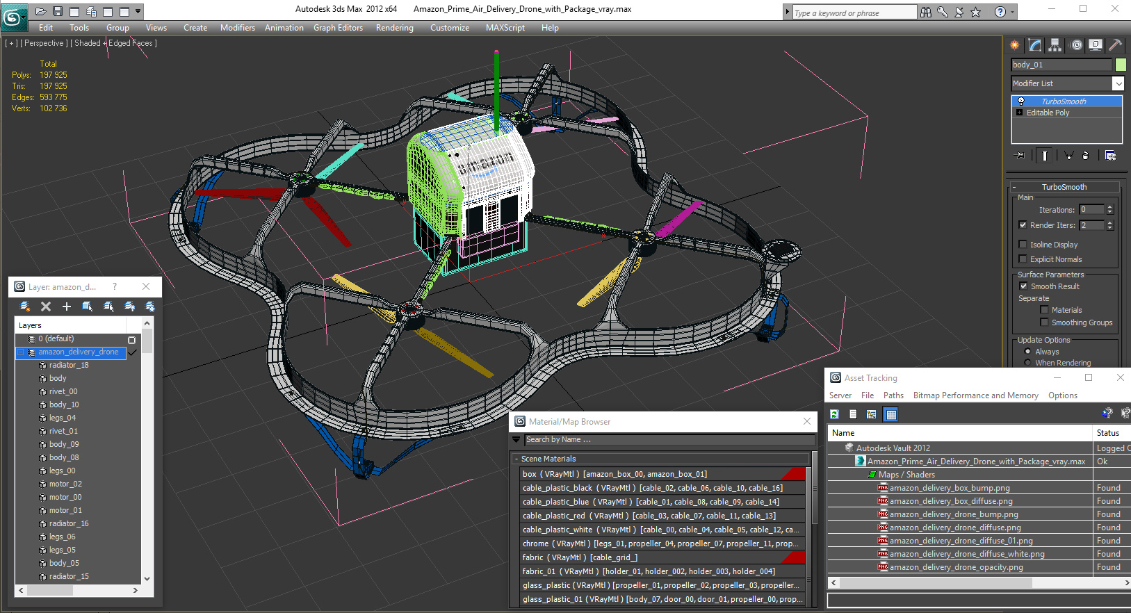This screenshot has height=613, width=1131.
Task: Open the Motion command panel tab
Action: (1076, 45)
